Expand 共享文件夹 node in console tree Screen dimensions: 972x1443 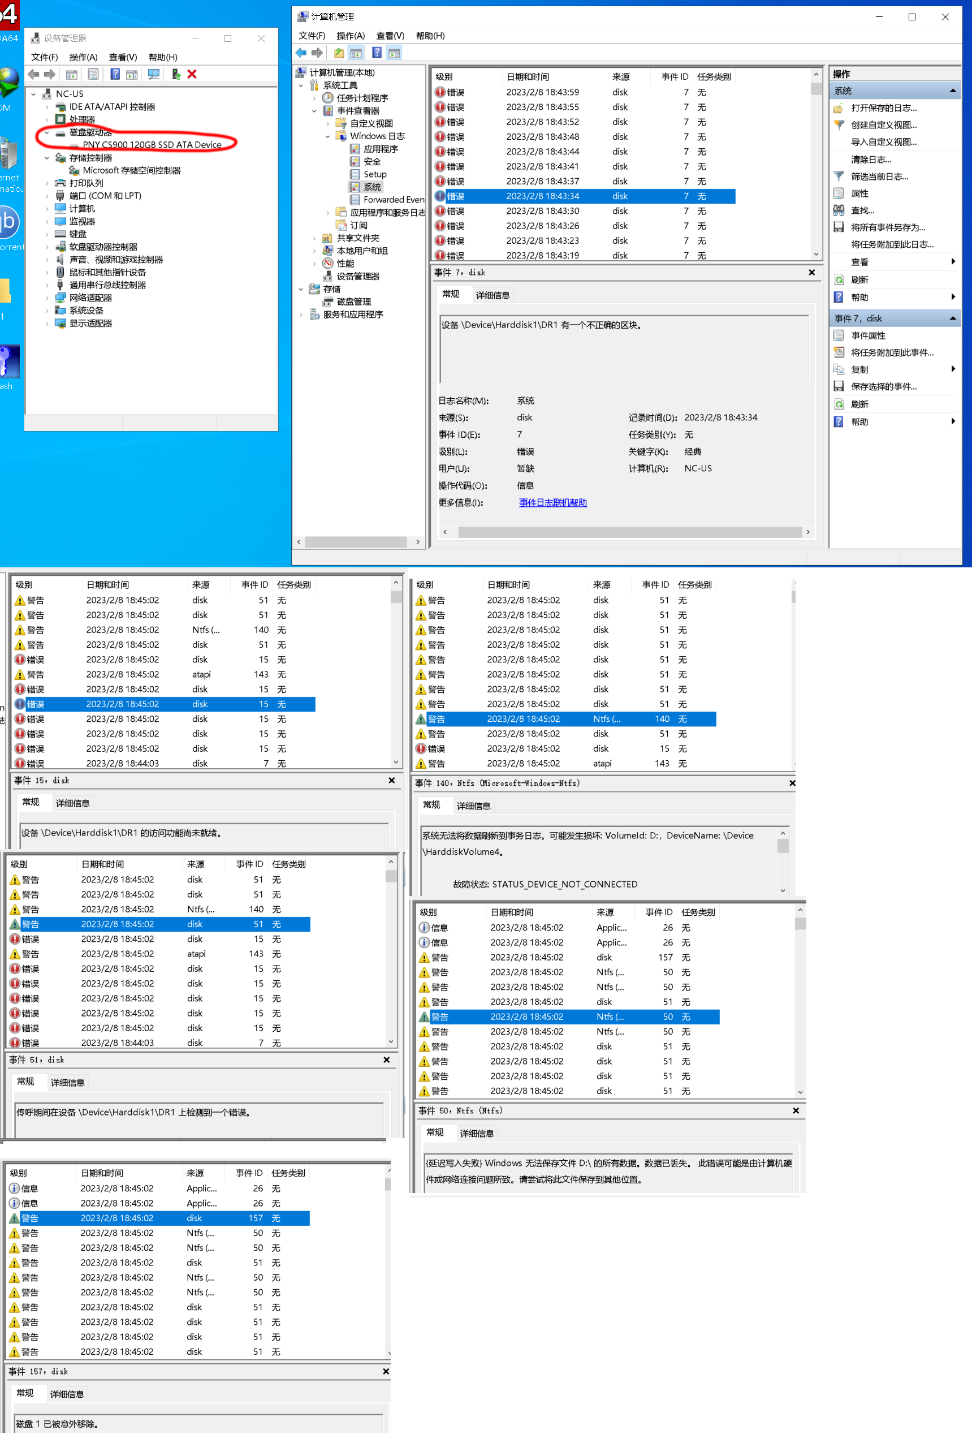point(314,238)
